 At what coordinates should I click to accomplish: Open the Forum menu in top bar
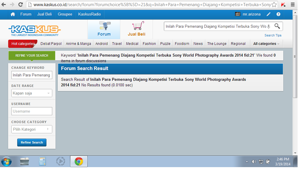tap(26, 14)
